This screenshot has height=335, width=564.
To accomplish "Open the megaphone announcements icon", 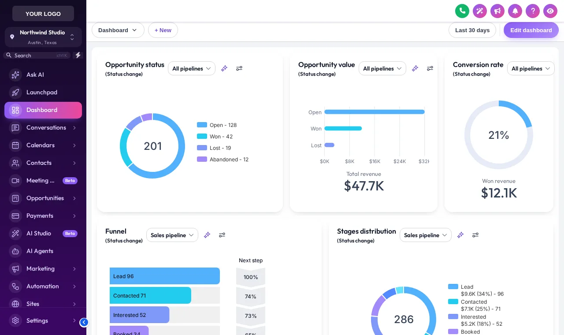I will tap(497, 11).
